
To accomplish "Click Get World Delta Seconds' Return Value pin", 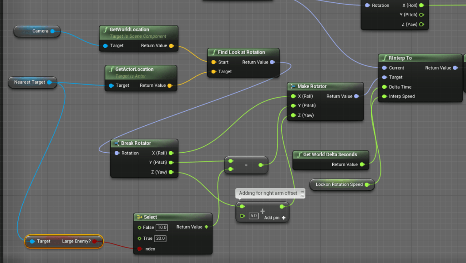I will pos(362,164).
